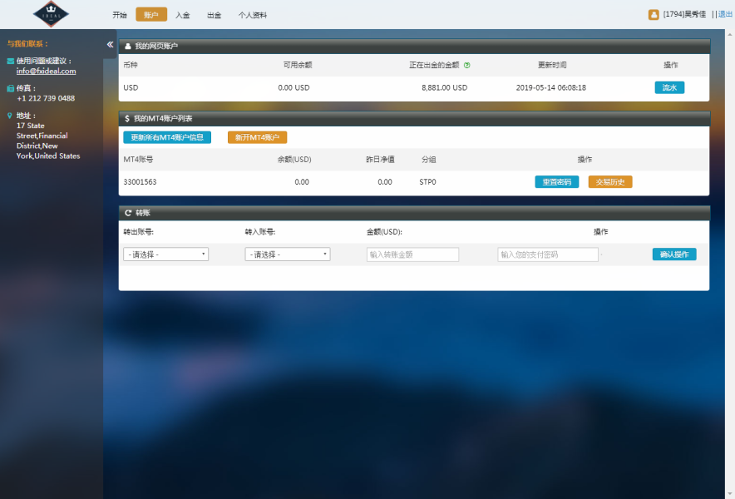Click the IDEAL crown logo
Image resolution: width=735 pixels, height=499 pixels.
pyautogui.click(x=52, y=14)
